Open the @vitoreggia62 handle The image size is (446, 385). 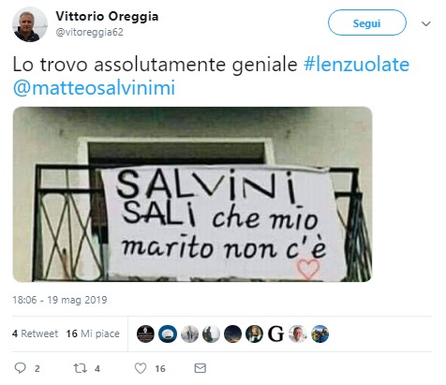(x=89, y=32)
